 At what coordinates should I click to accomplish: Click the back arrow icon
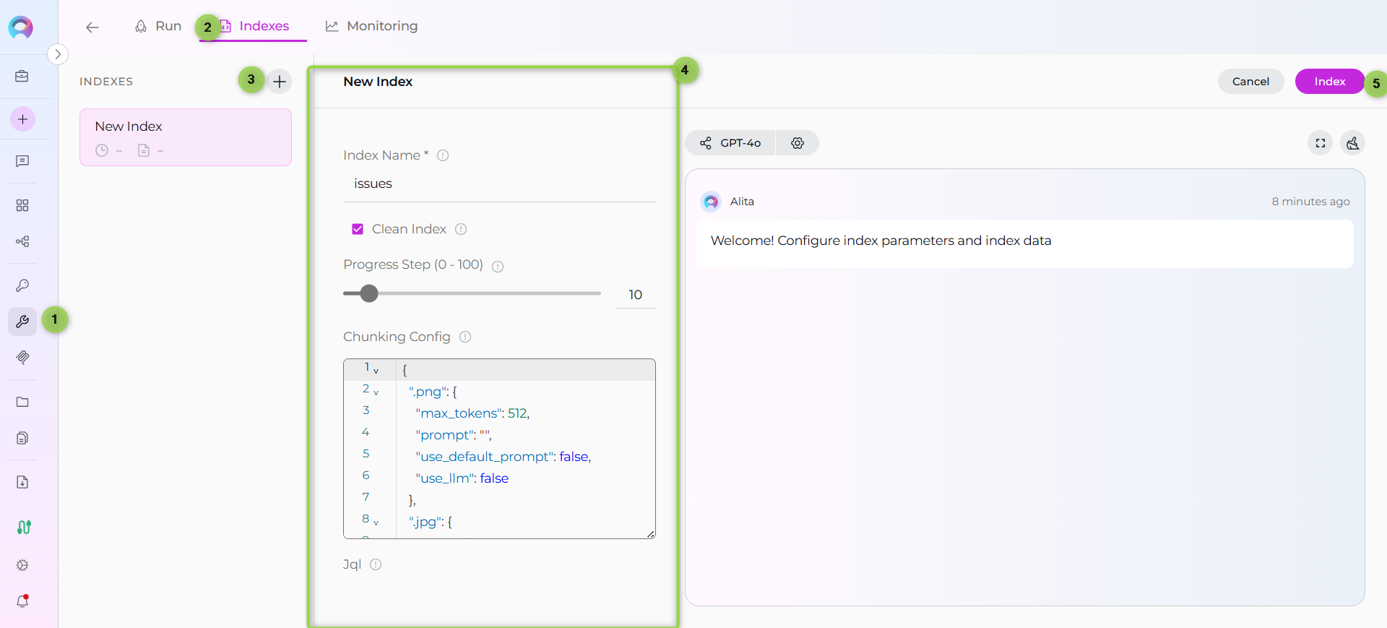click(x=92, y=27)
